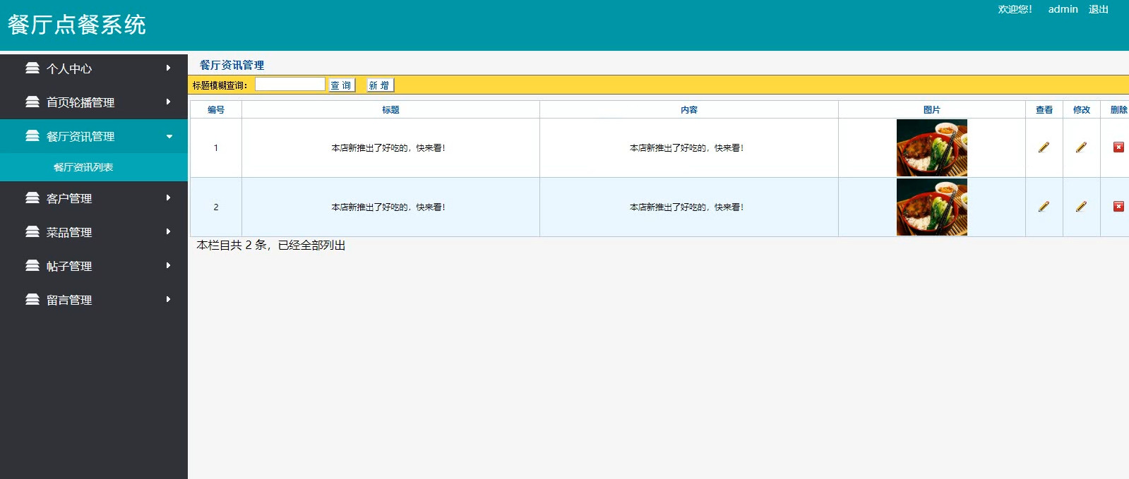Click the content cell in row 1

pos(689,147)
